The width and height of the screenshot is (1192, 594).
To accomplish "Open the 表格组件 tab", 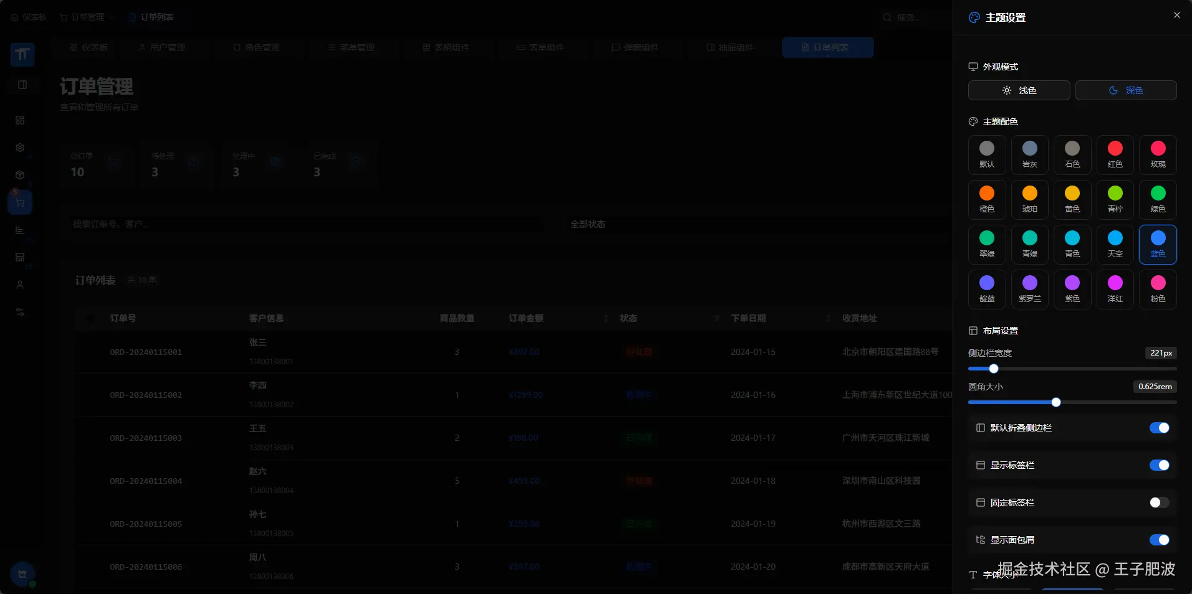I will tap(446, 47).
